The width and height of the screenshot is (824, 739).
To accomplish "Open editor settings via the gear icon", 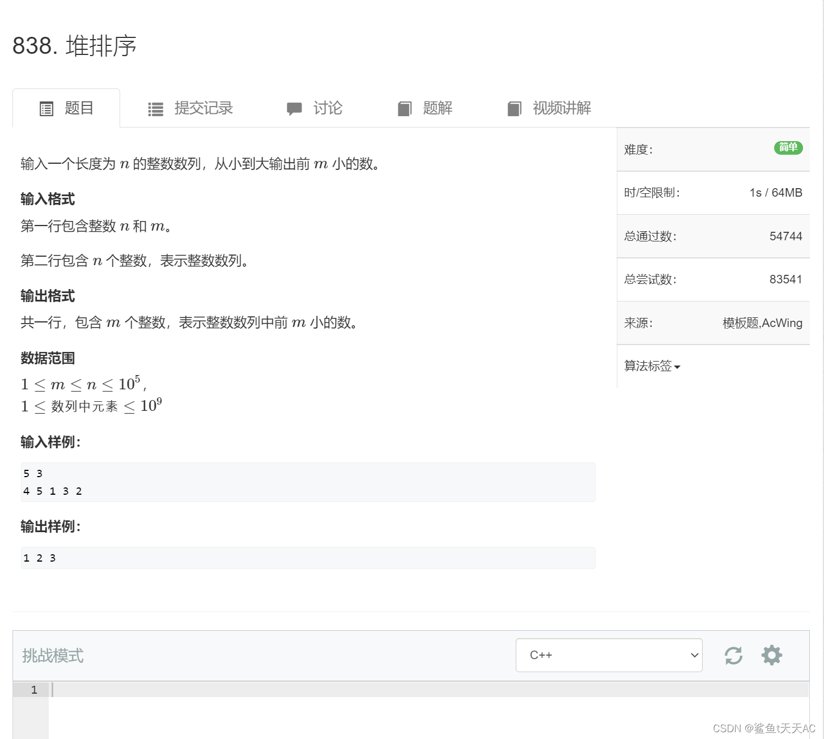I will point(771,655).
